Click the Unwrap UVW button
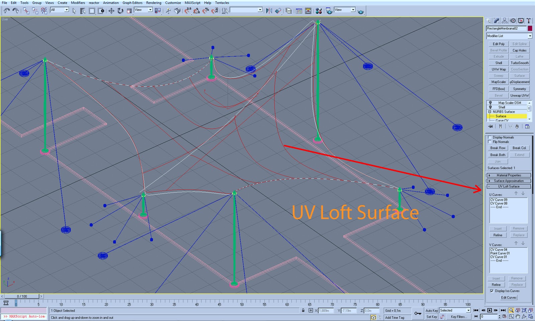 coord(520,96)
